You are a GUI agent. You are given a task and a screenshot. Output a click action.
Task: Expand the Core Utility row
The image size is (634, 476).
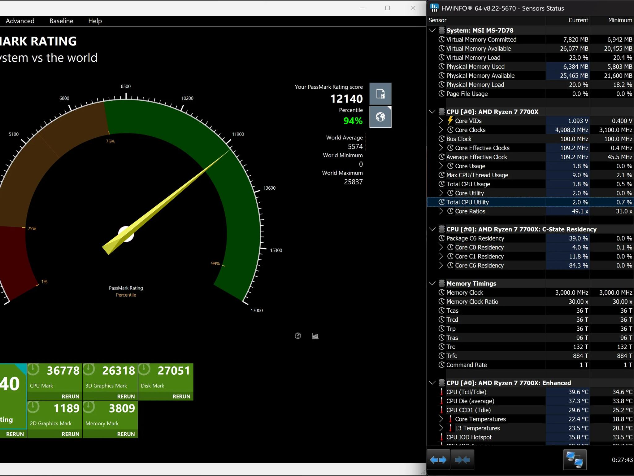click(441, 193)
